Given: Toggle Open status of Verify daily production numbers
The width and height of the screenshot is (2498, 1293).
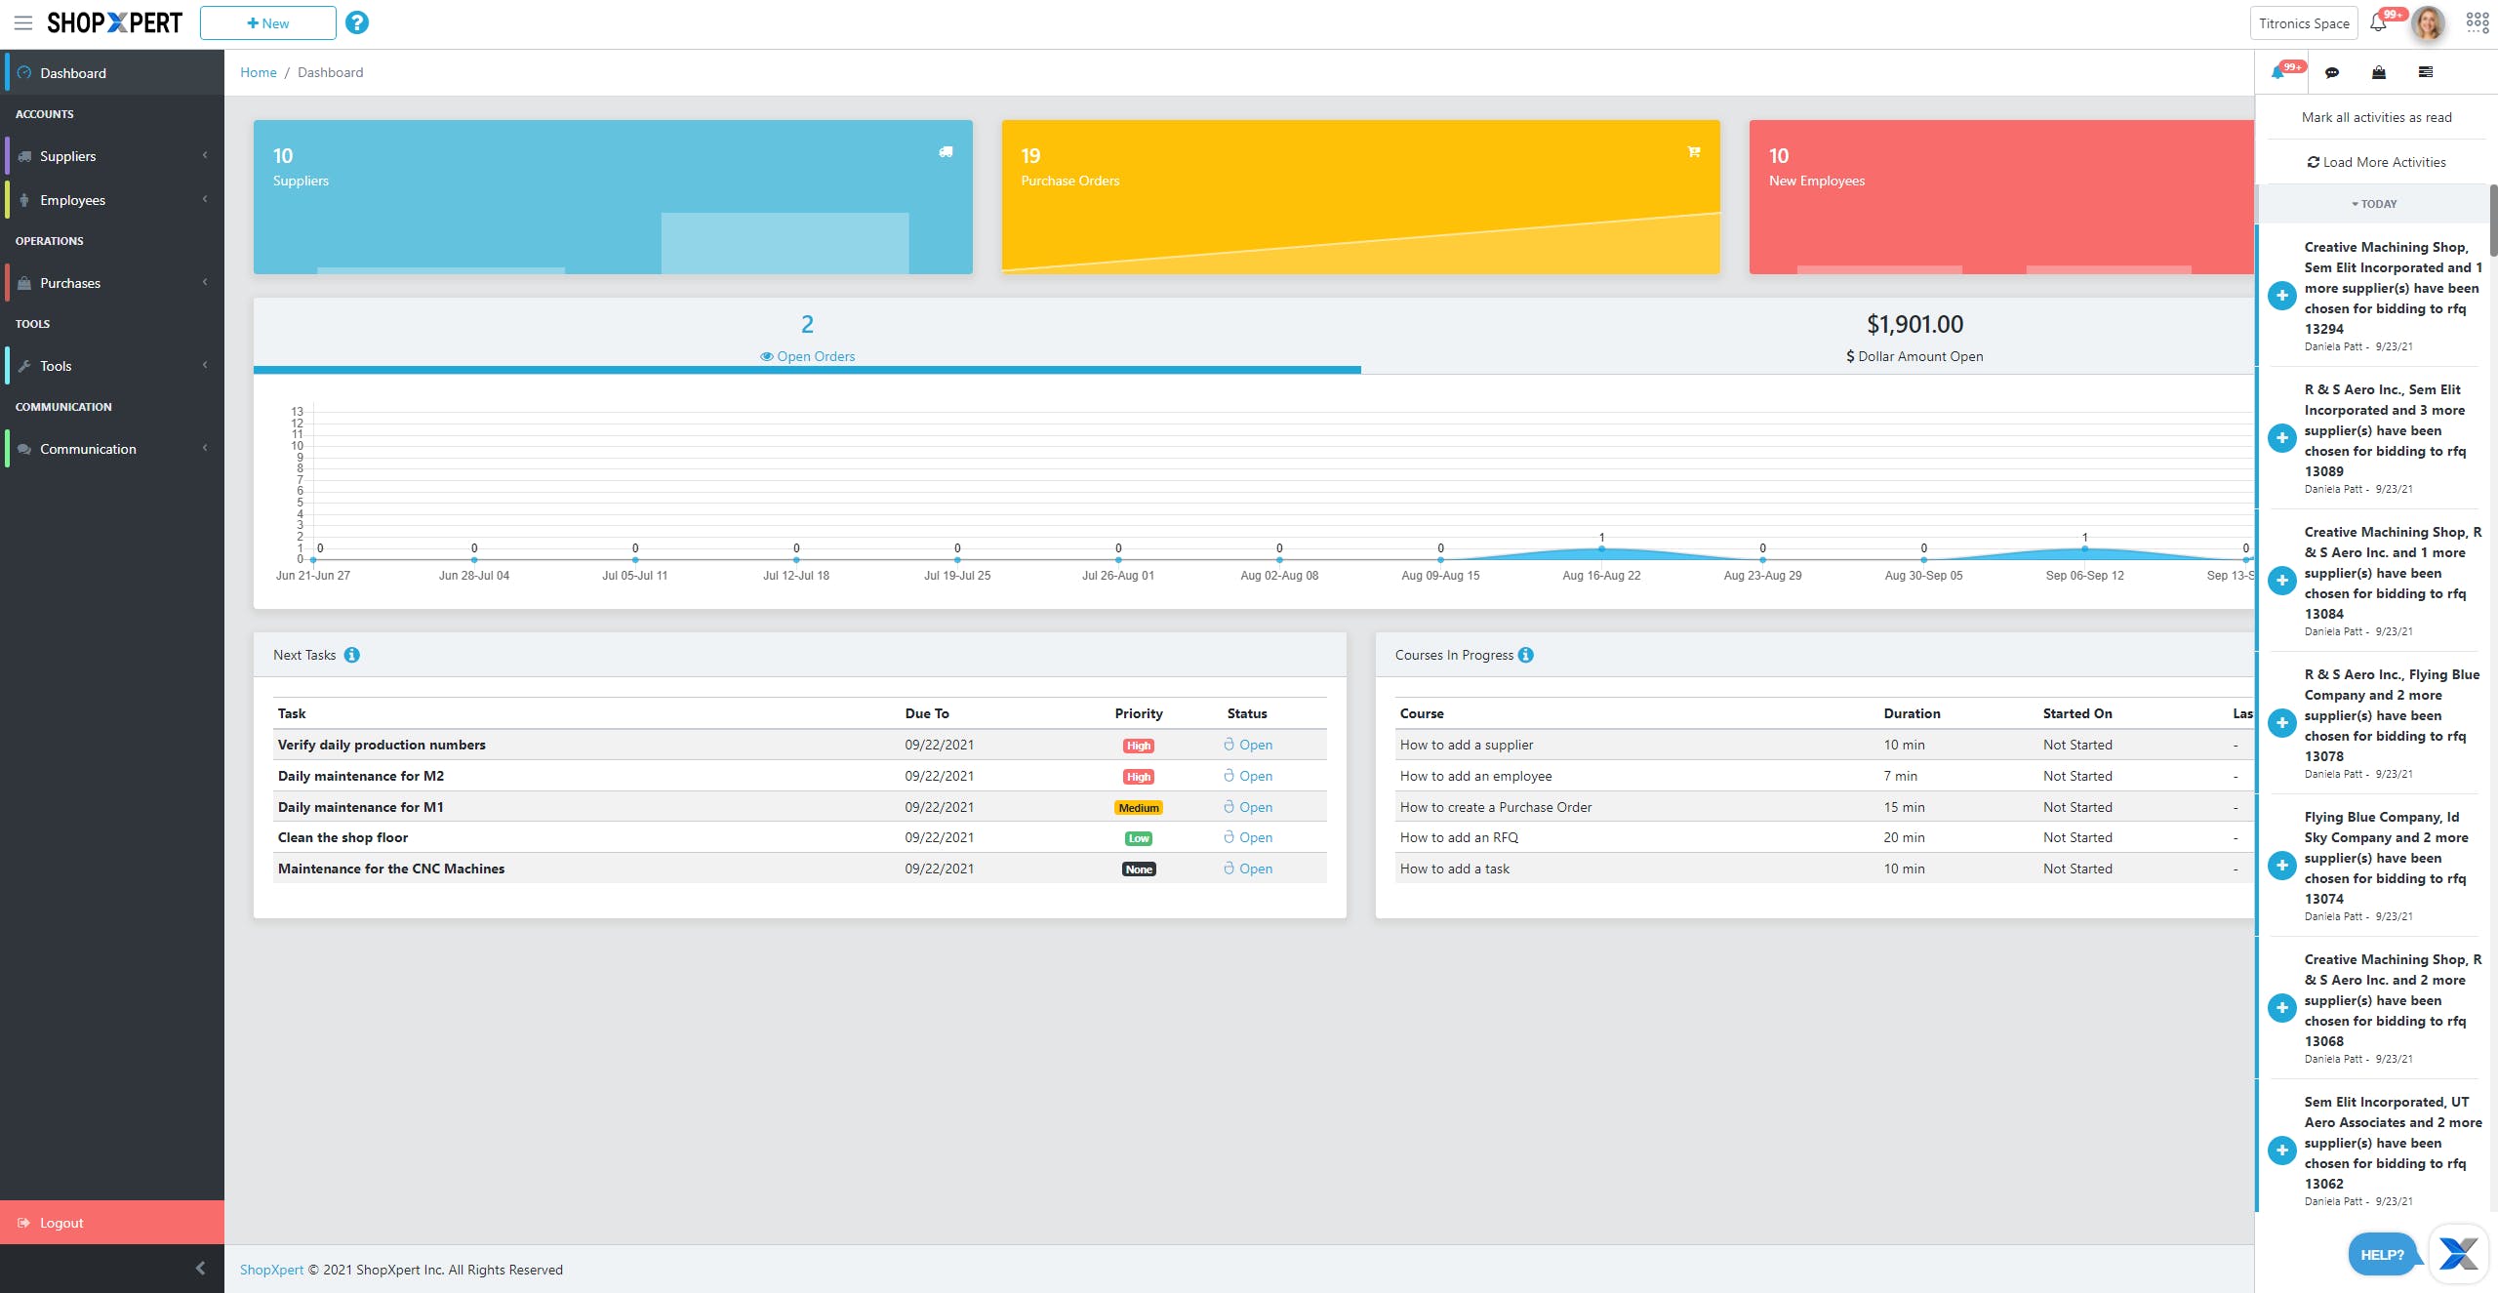Looking at the screenshot, I should click(1248, 745).
